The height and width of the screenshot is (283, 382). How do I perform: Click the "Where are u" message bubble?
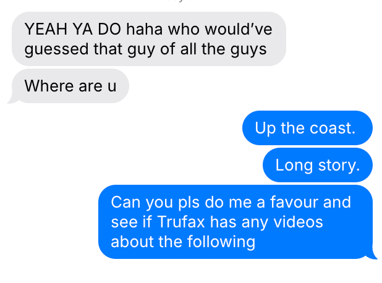click(70, 86)
